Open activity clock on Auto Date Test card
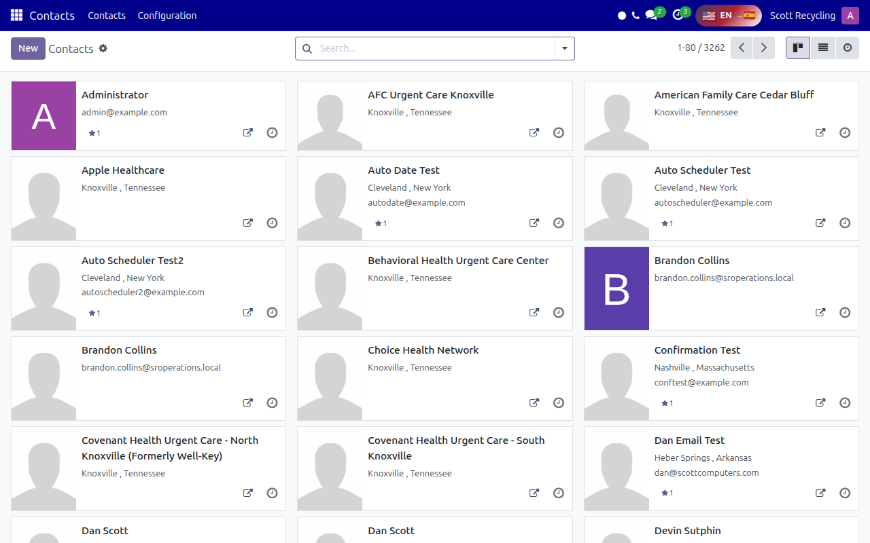The height and width of the screenshot is (543, 870). [559, 223]
